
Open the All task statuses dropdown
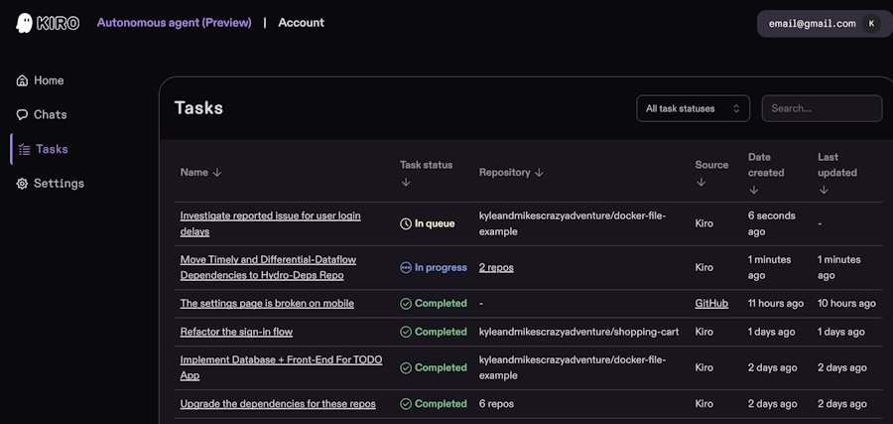[x=693, y=108]
